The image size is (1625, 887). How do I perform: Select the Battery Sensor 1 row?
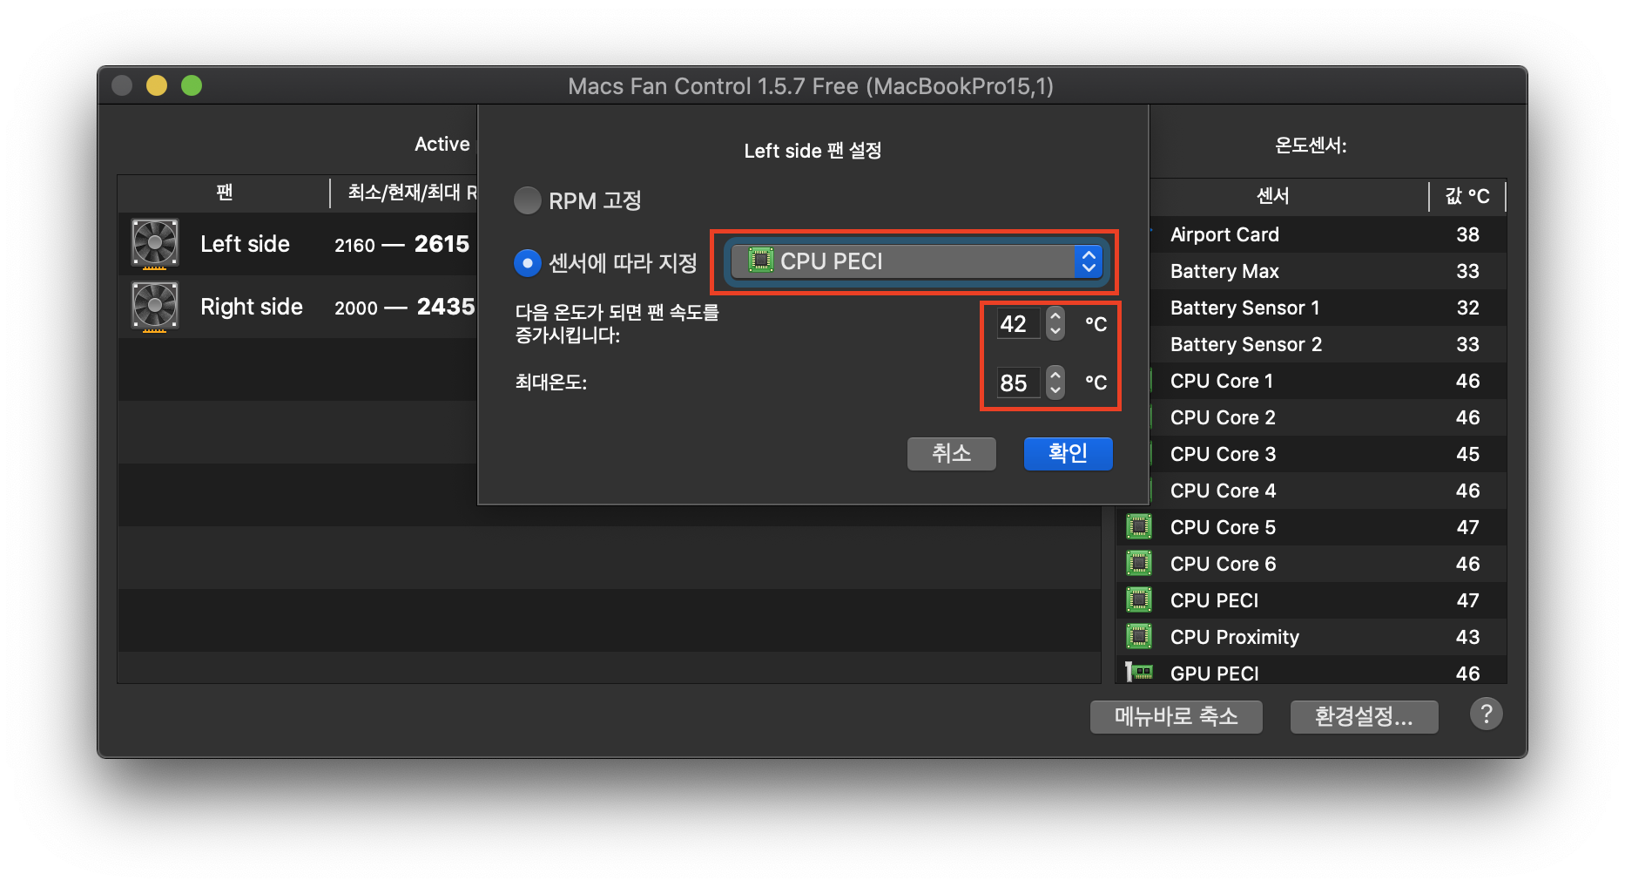[x=1328, y=308]
